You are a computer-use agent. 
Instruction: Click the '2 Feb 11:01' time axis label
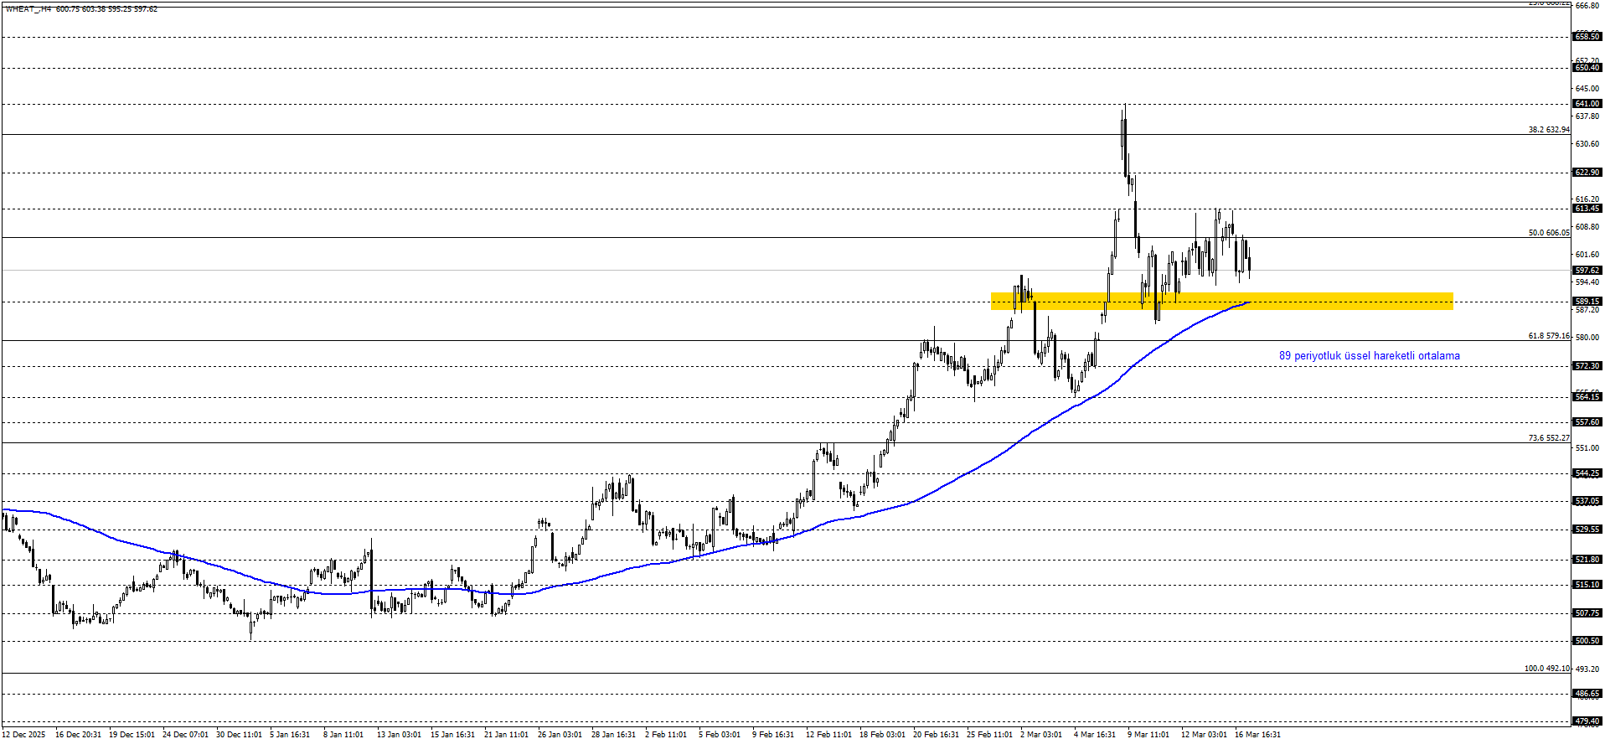click(x=666, y=735)
